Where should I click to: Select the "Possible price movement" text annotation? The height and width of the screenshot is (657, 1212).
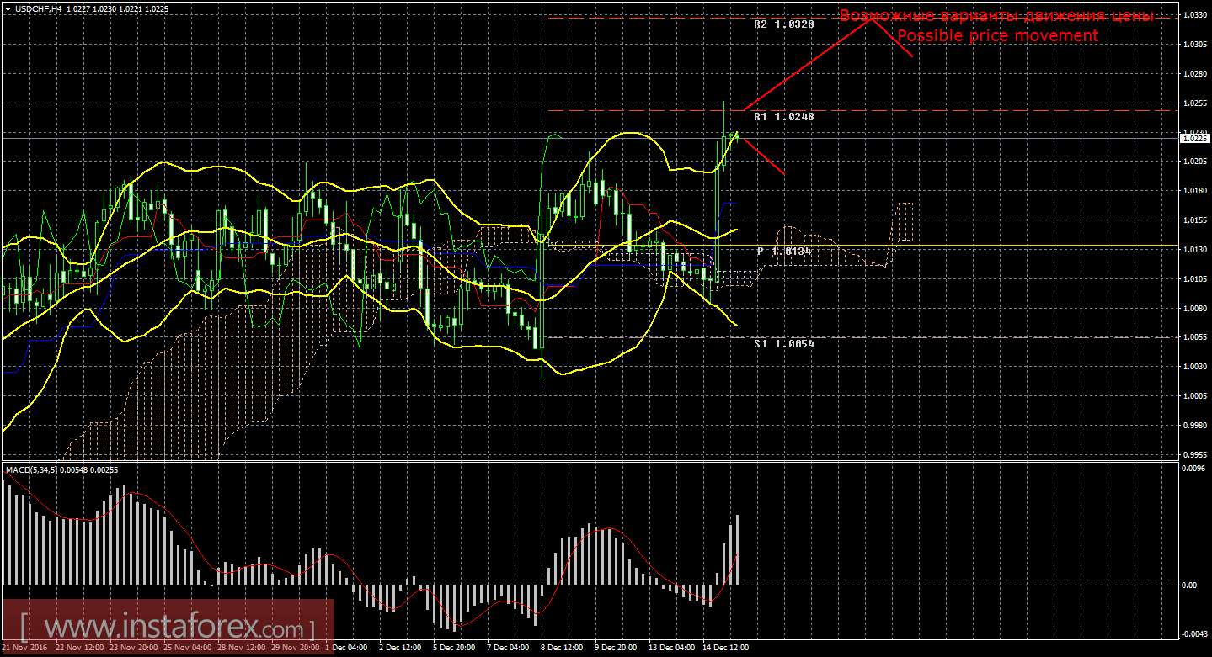pyautogui.click(x=997, y=36)
